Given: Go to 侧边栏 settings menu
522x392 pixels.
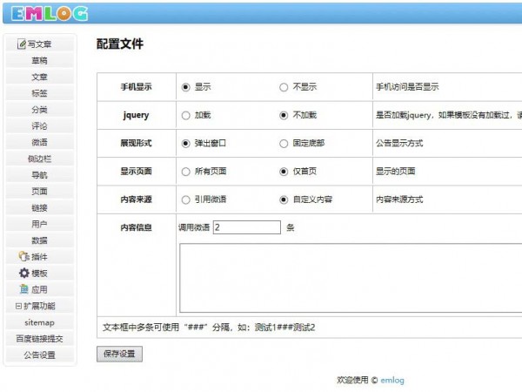Looking at the screenshot, I should [x=40, y=159].
